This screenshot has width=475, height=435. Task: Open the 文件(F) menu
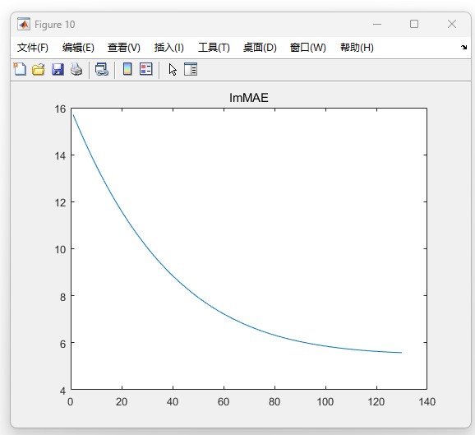pyautogui.click(x=32, y=48)
